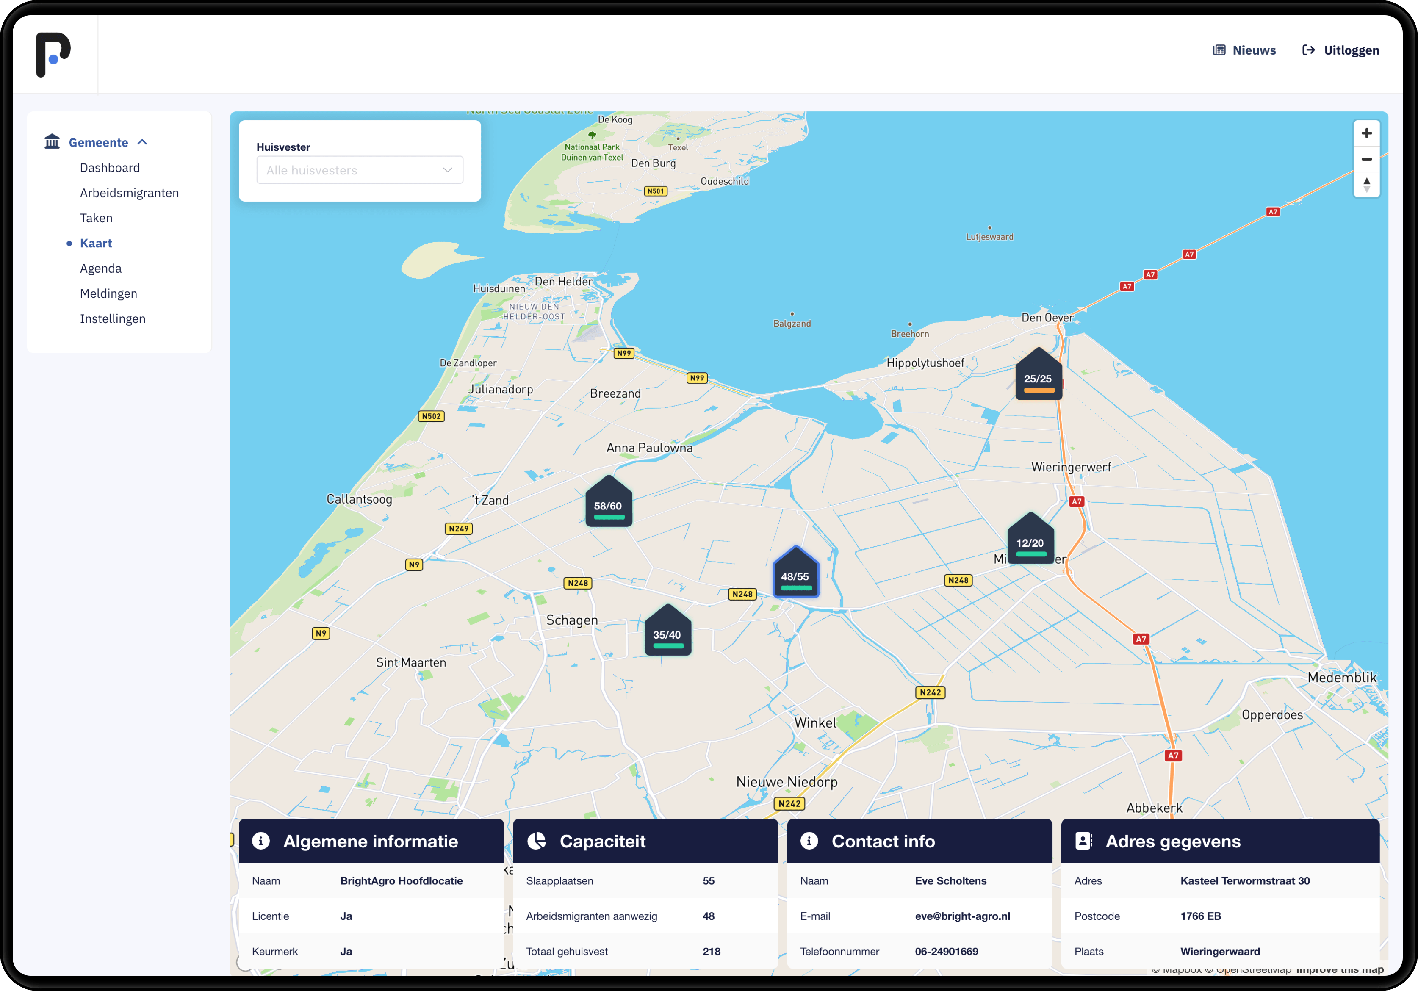This screenshot has height=991, width=1418.
Task: Open the Meldingen menu item
Action: pyautogui.click(x=109, y=293)
